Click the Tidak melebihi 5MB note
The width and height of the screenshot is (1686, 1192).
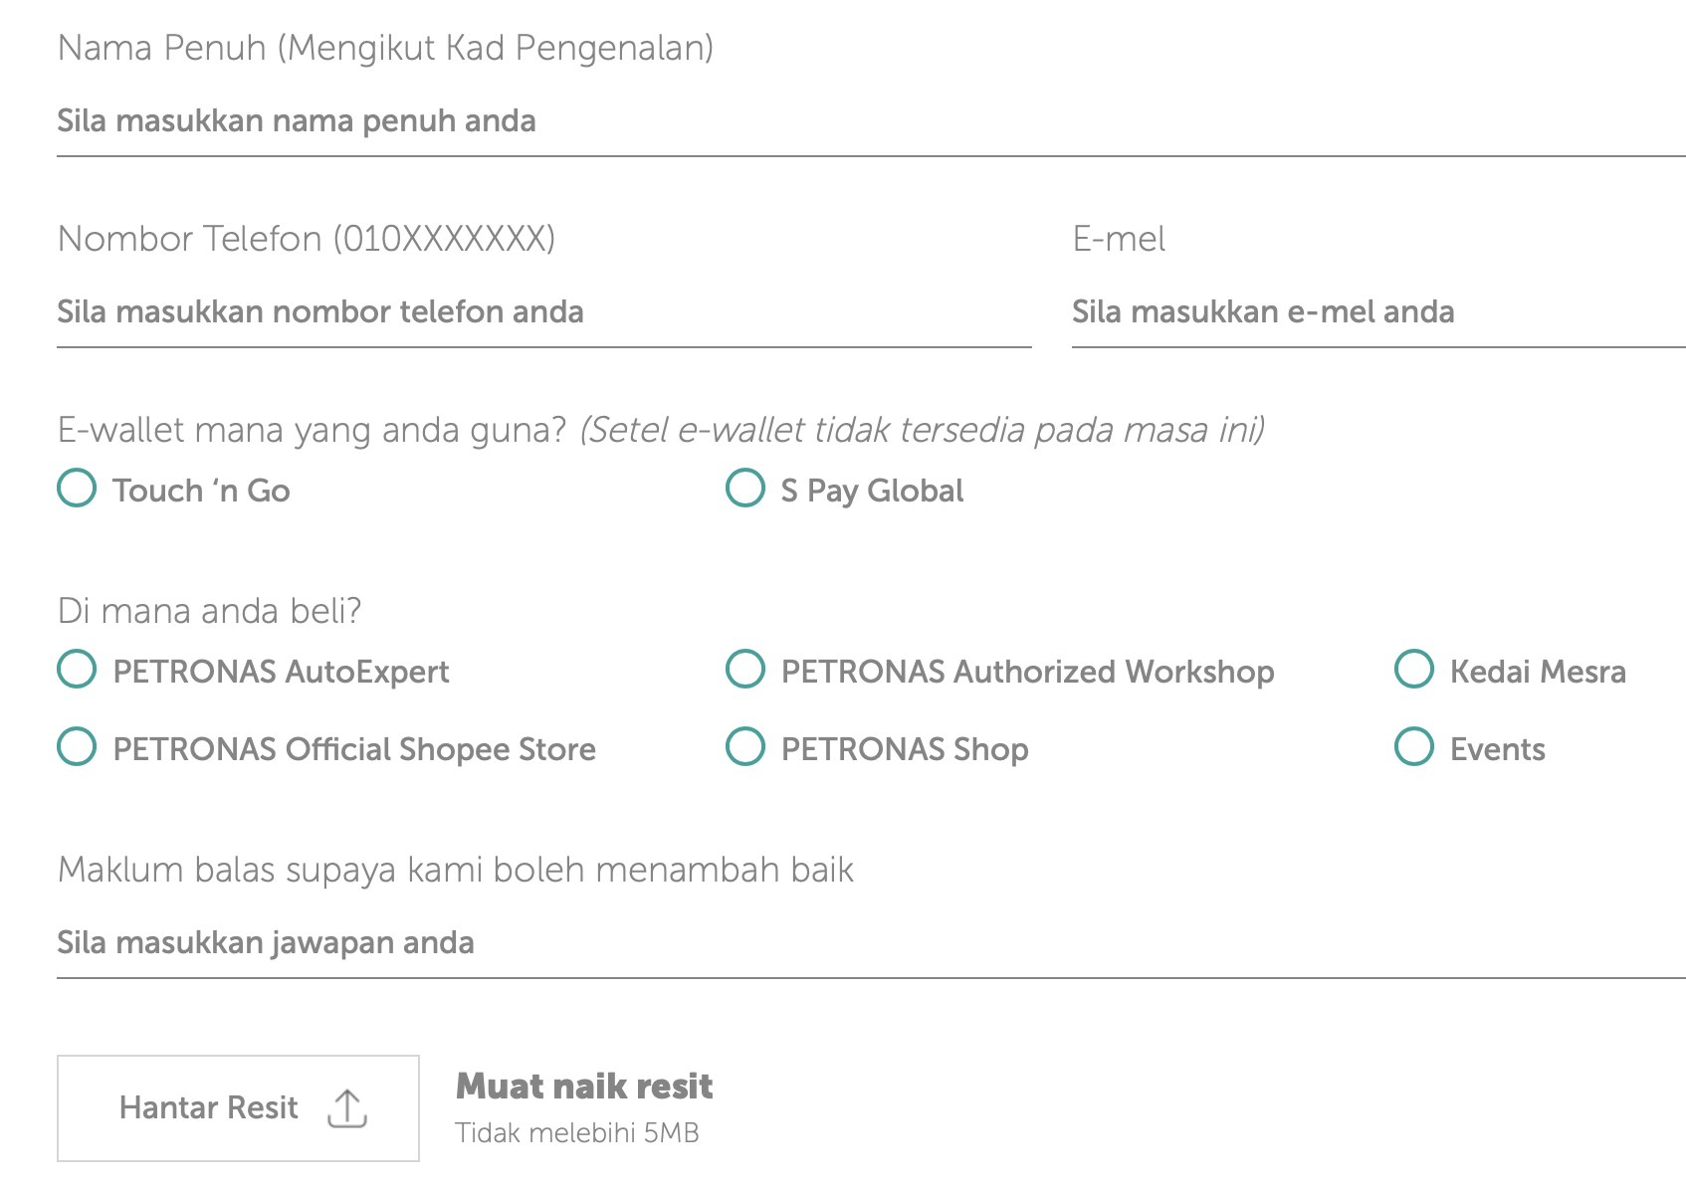point(577,1133)
